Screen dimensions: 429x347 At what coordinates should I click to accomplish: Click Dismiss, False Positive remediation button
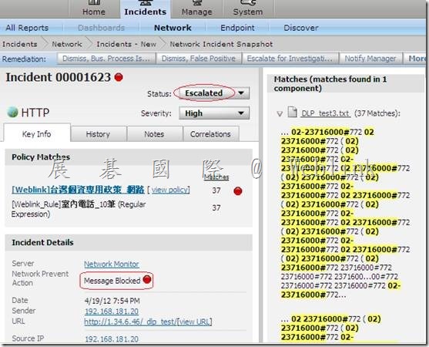tap(199, 59)
